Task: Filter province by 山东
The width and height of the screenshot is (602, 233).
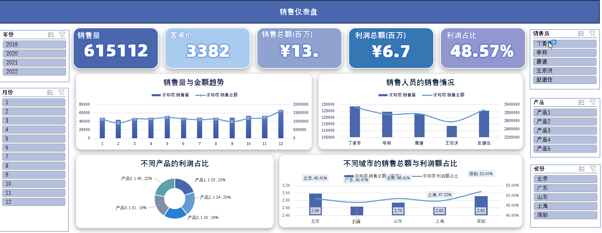Action: [566, 197]
